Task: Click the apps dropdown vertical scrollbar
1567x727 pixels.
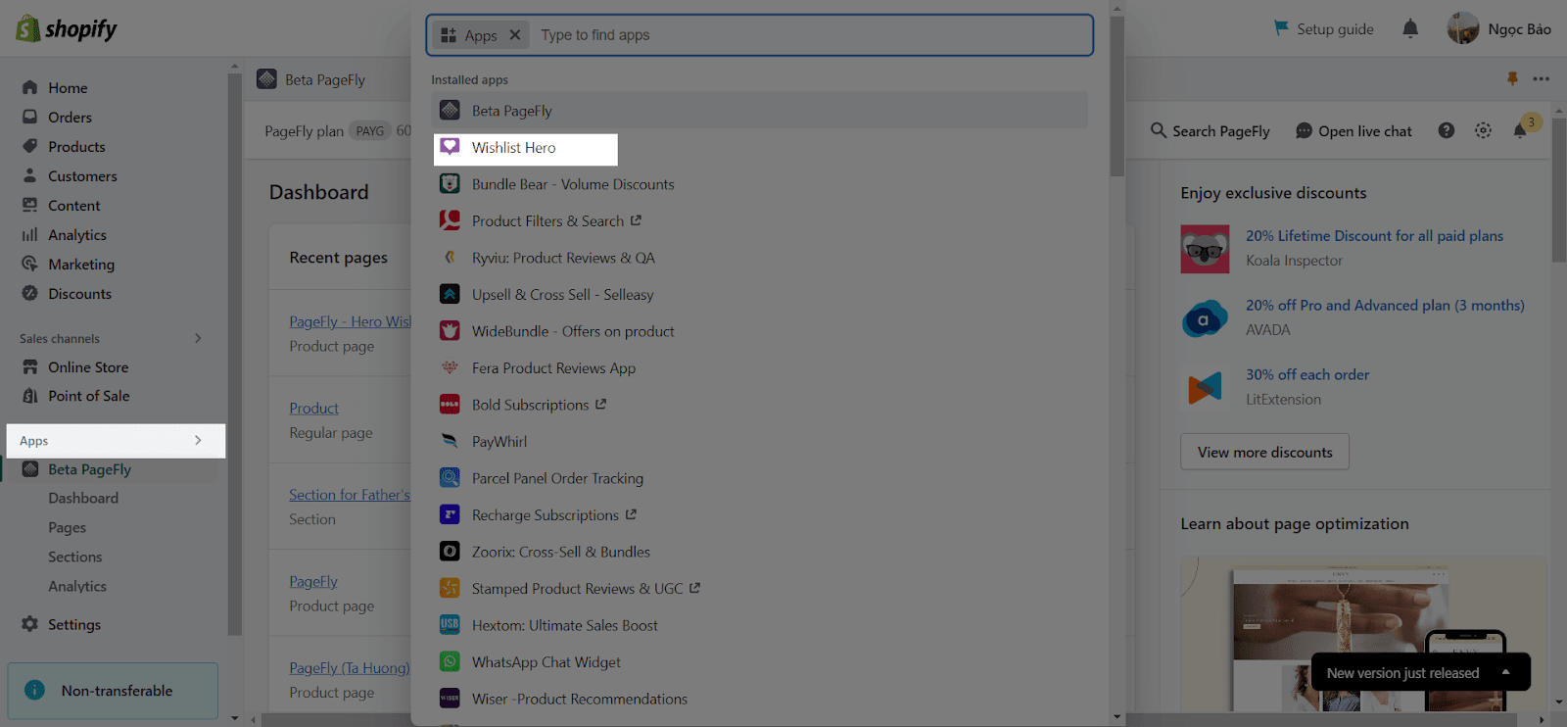Action: 1117,98
